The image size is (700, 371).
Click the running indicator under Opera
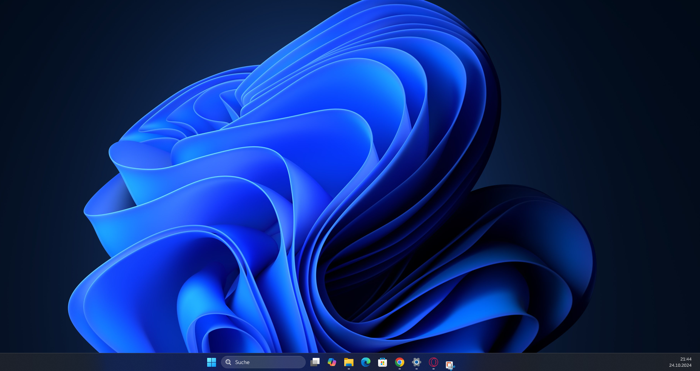tap(434, 369)
